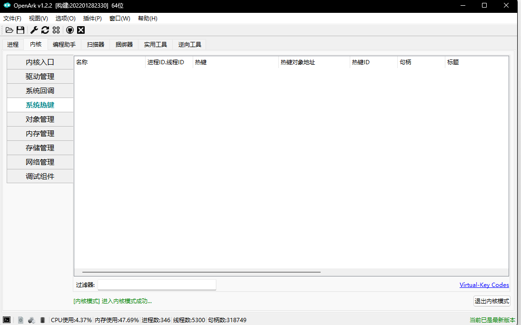Switch to the 实用工具 tab

click(156, 45)
